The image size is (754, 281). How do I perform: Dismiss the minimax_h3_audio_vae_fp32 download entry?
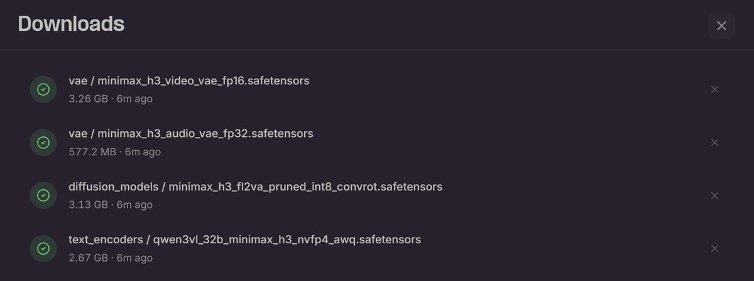[714, 142]
